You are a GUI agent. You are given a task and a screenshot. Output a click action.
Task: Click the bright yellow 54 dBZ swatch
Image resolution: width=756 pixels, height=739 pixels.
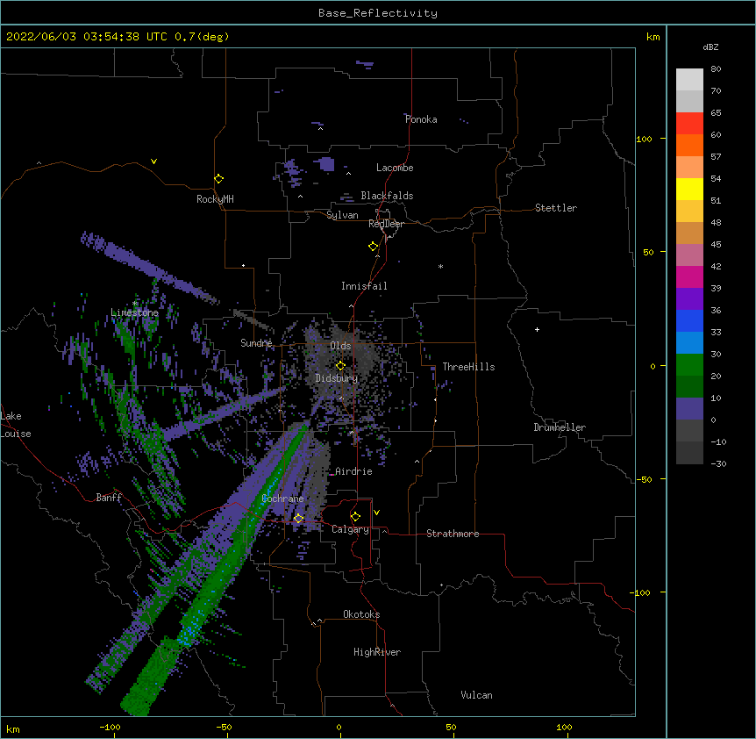pyautogui.click(x=689, y=189)
